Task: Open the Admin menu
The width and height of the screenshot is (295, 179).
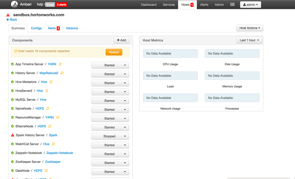Action: (219, 5)
